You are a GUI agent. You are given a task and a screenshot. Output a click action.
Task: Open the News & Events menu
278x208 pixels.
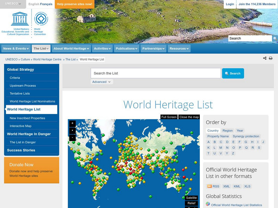(16, 49)
